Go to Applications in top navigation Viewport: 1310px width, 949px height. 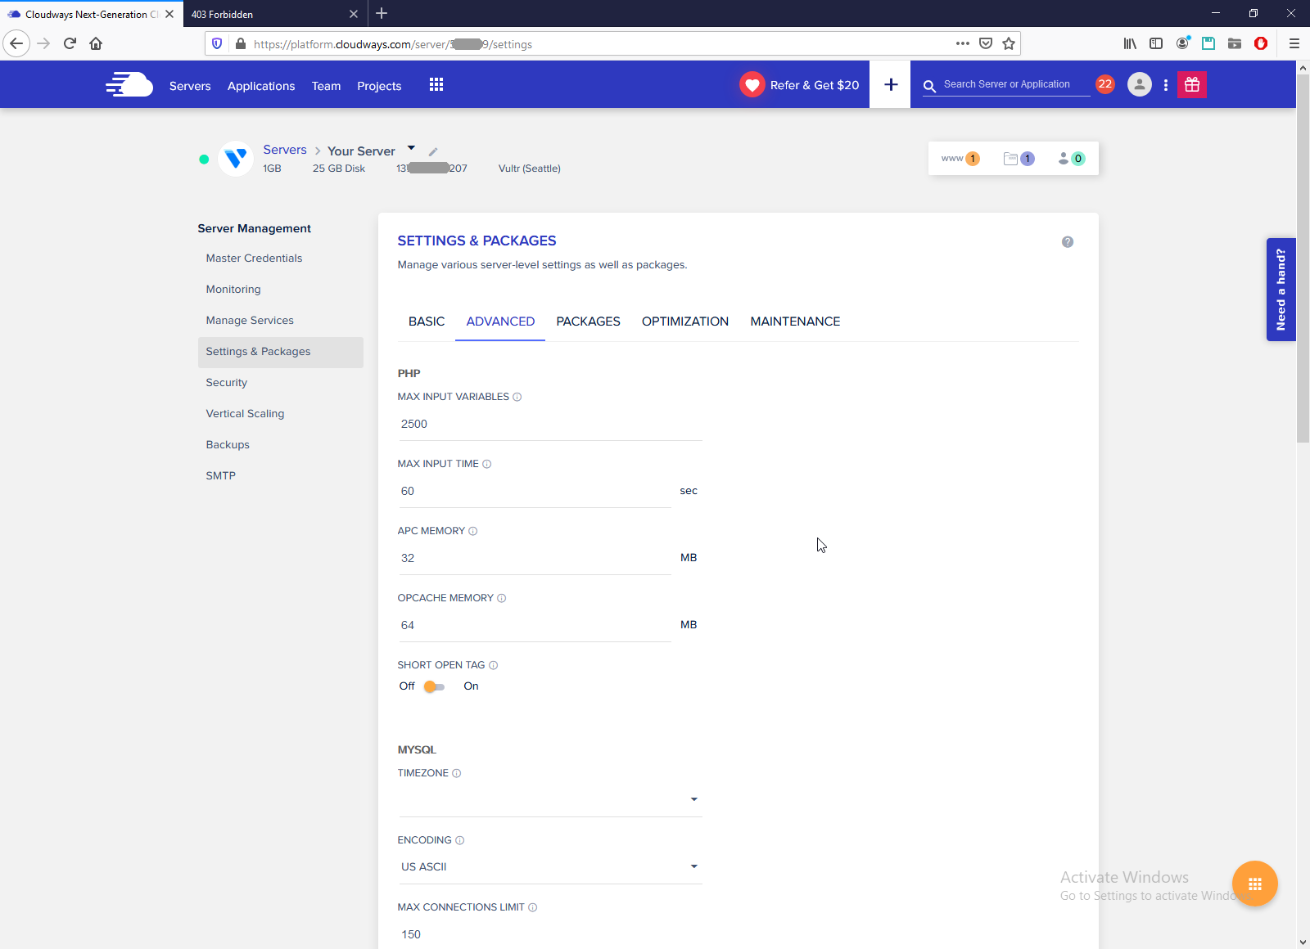pos(261,86)
